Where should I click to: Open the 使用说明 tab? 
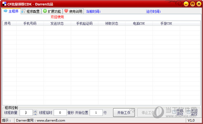73,11
